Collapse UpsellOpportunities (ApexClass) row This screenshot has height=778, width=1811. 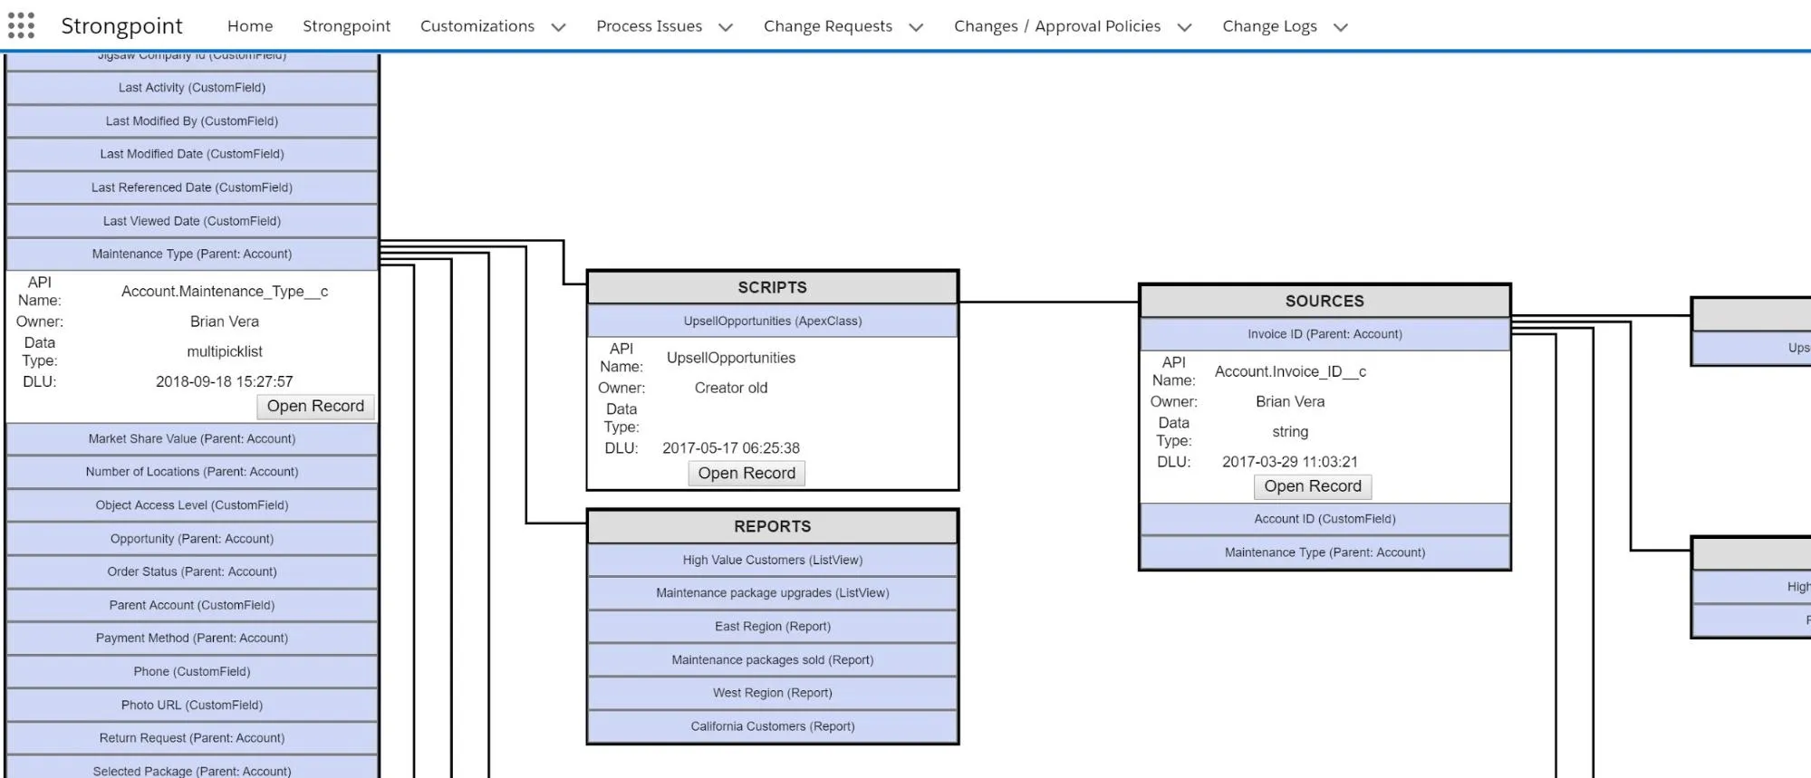(x=773, y=322)
